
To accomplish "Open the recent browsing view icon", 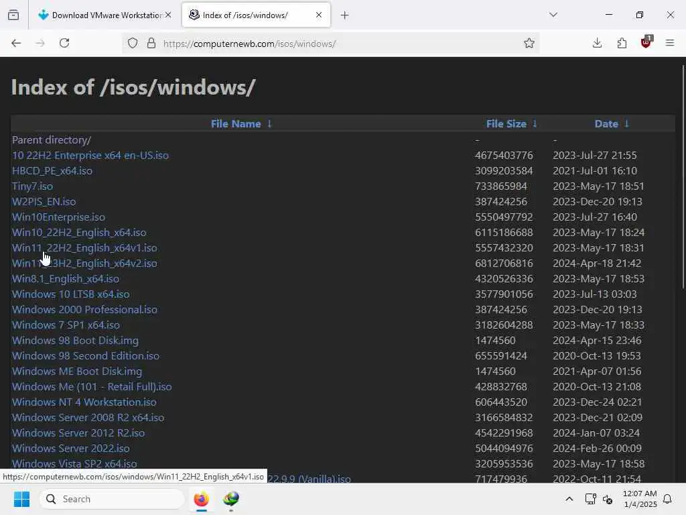I will click(x=13, y=15).
